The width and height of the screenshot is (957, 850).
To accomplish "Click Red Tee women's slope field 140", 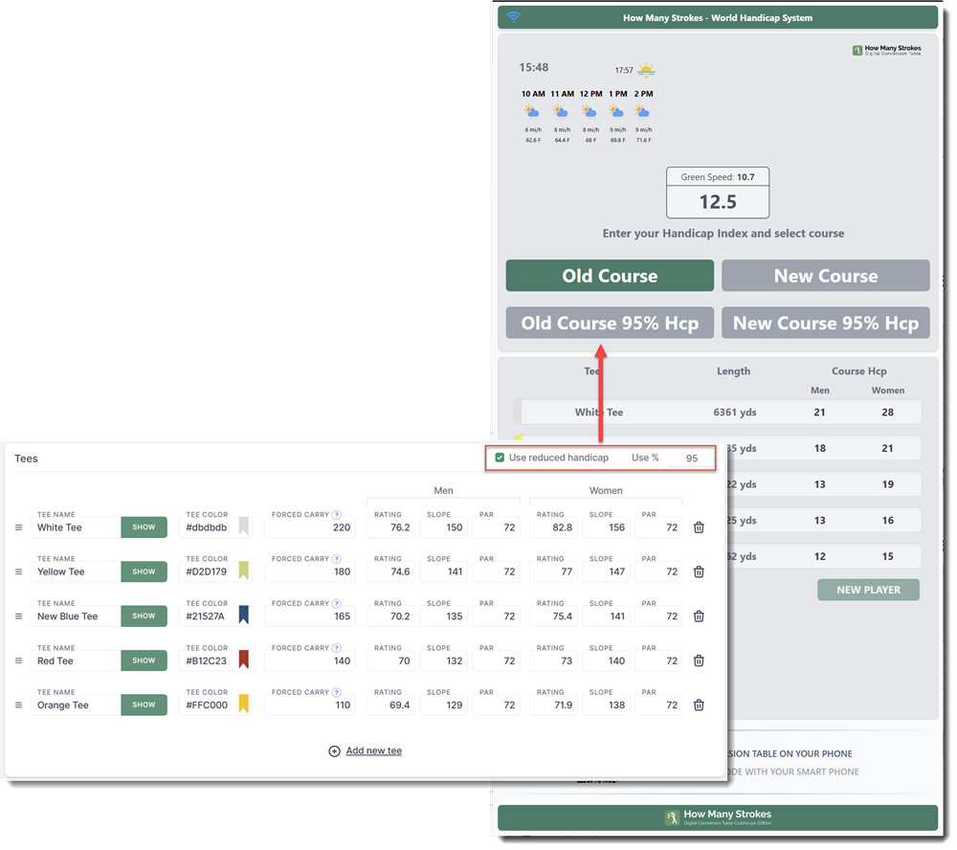I will pos(606,660).
